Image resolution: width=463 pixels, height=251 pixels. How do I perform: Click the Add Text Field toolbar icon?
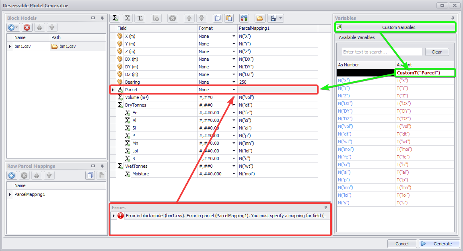click(139, 18)
